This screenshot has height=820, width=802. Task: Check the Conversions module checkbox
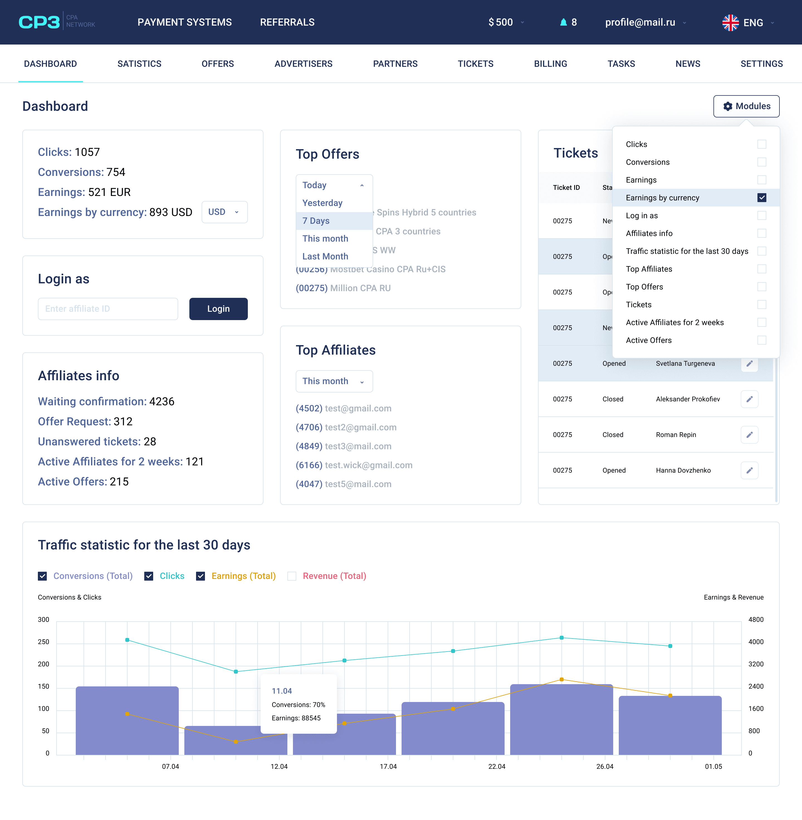(762, 162)
